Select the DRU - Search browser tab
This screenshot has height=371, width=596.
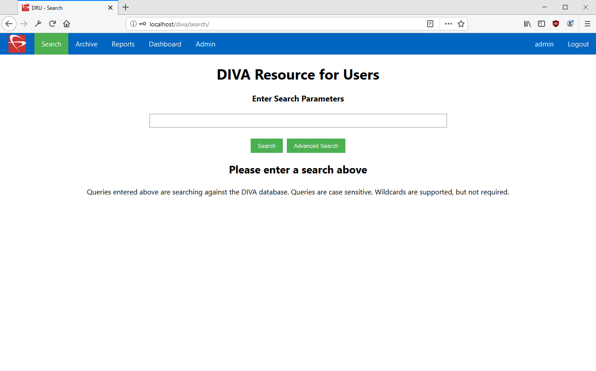click(x=63, y=7)
